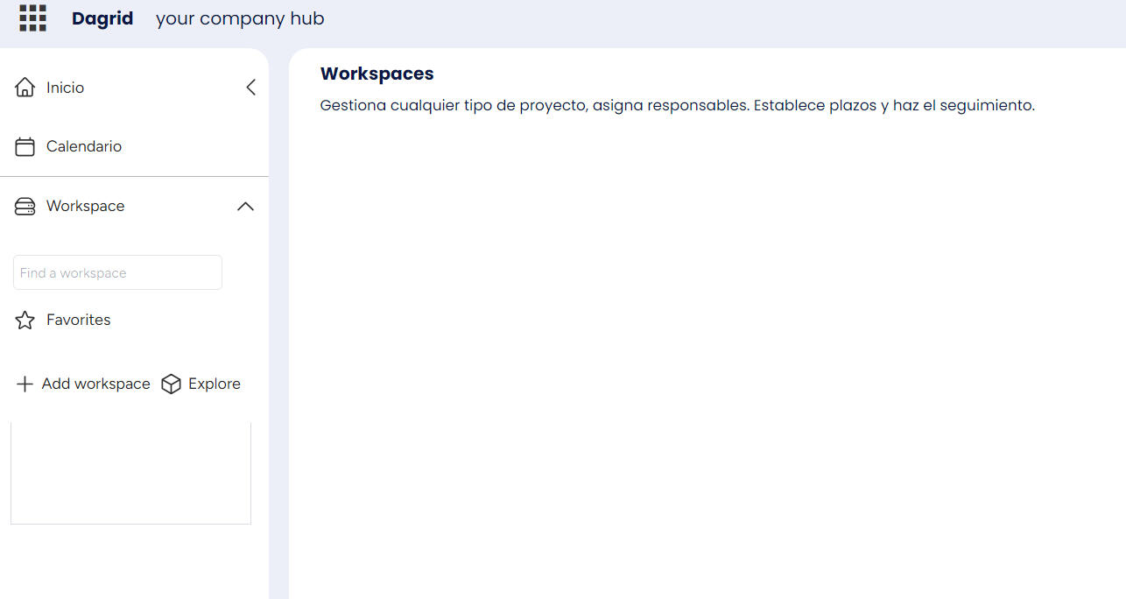Open the apps grid launcher
This screenshot has height=599, width=1126.
tap(32, 18)
